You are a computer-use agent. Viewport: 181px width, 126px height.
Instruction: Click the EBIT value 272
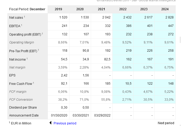point(171,34)
